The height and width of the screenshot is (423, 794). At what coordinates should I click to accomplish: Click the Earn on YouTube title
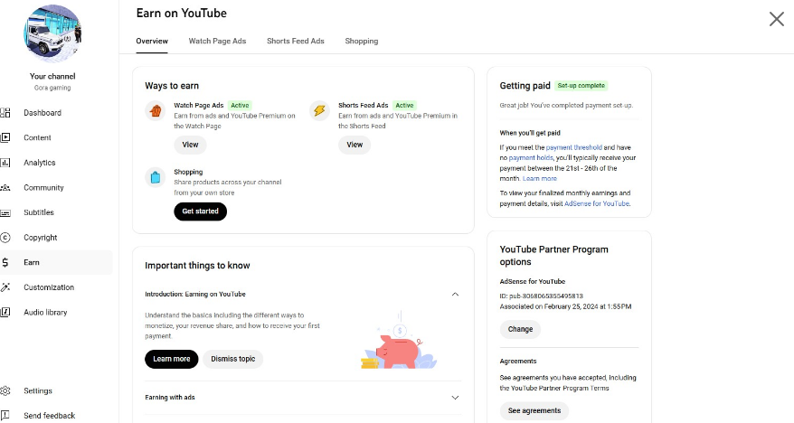(x=181, y=14)
